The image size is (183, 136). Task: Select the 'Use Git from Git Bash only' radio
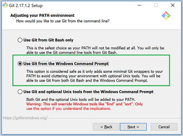click(20, 40)
